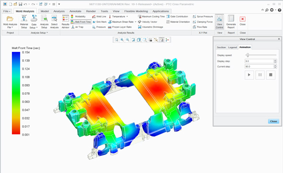The width and height of the screenshot is (283, 173).
Task: Open Help question mark icon
Action: pos(279,10)
